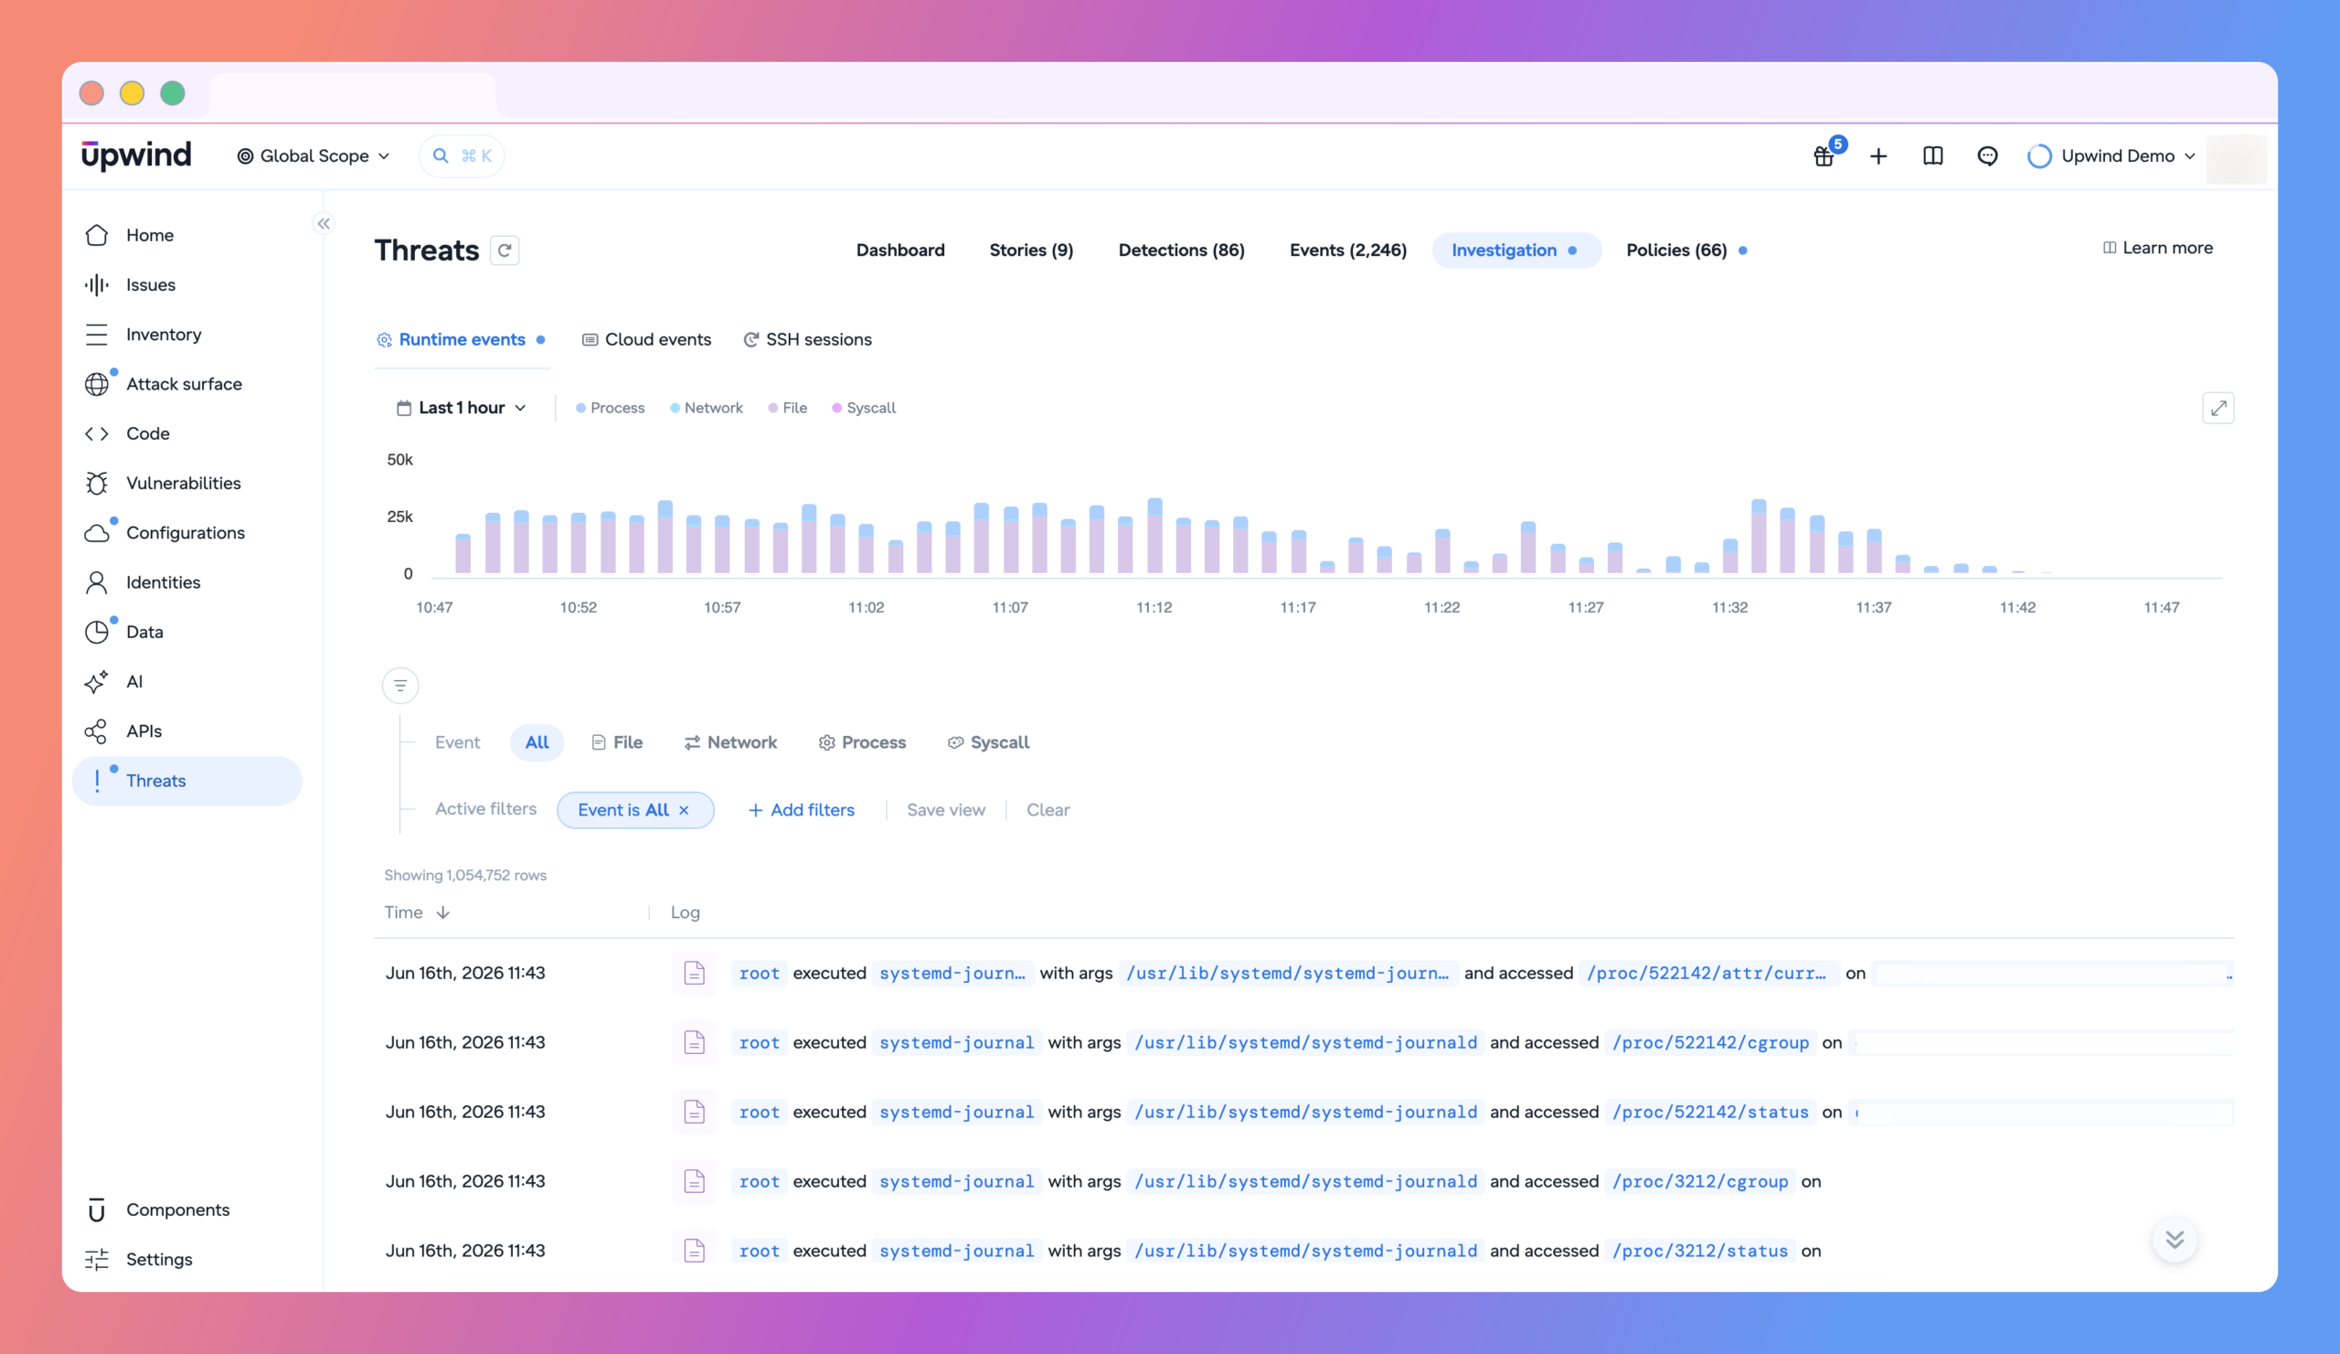Image resolution: width=2340 pixels, height=1354 pixels.
Task: Filter events by Syscall type
Action: [988, 742]
